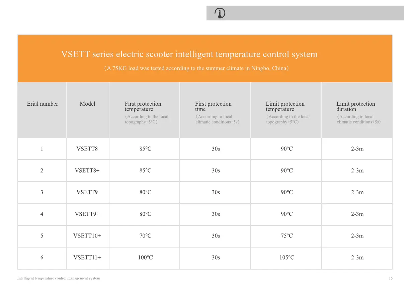The width and height of the screenshot is (410, 292).
Task: Select the VSETT8+ model cell
Action: point(87,171)
